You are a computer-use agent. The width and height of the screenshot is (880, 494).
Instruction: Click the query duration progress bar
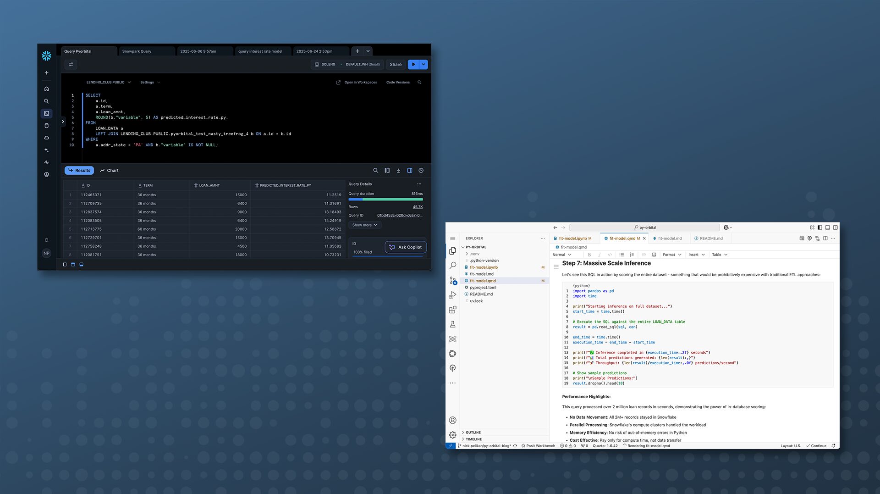(x=385, y=200)
